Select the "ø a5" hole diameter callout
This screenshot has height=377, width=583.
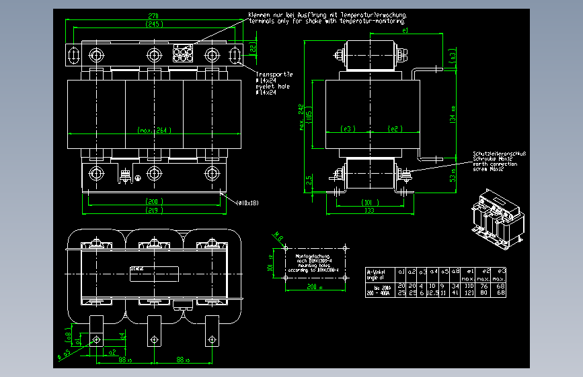64,356
